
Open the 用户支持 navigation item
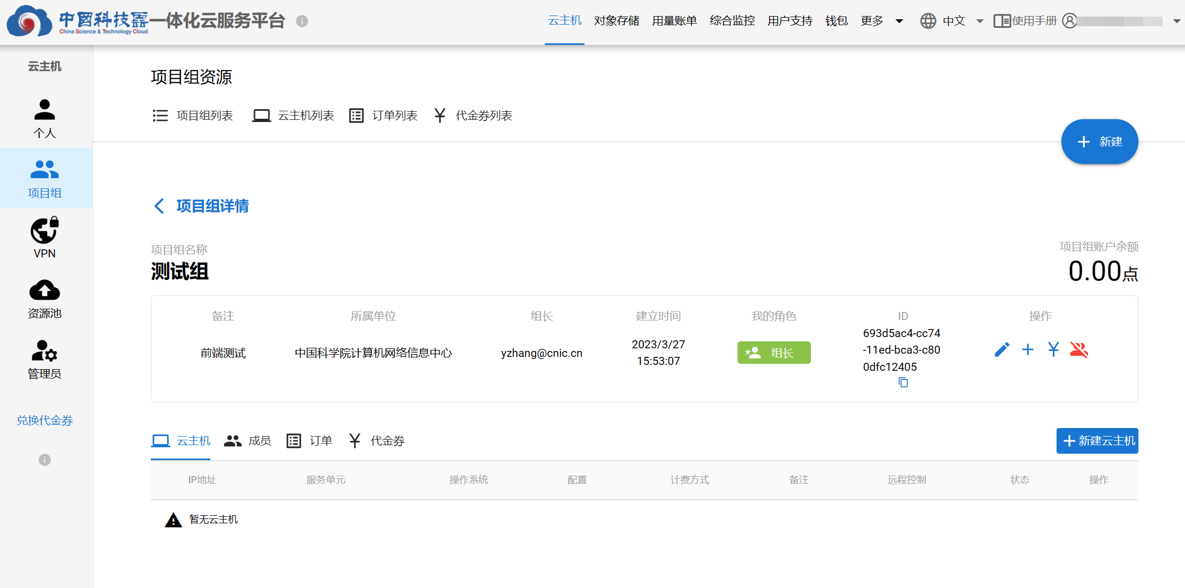[790, 21]
